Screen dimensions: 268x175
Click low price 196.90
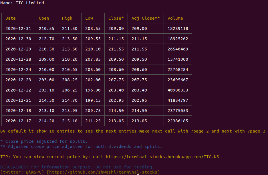93,90
